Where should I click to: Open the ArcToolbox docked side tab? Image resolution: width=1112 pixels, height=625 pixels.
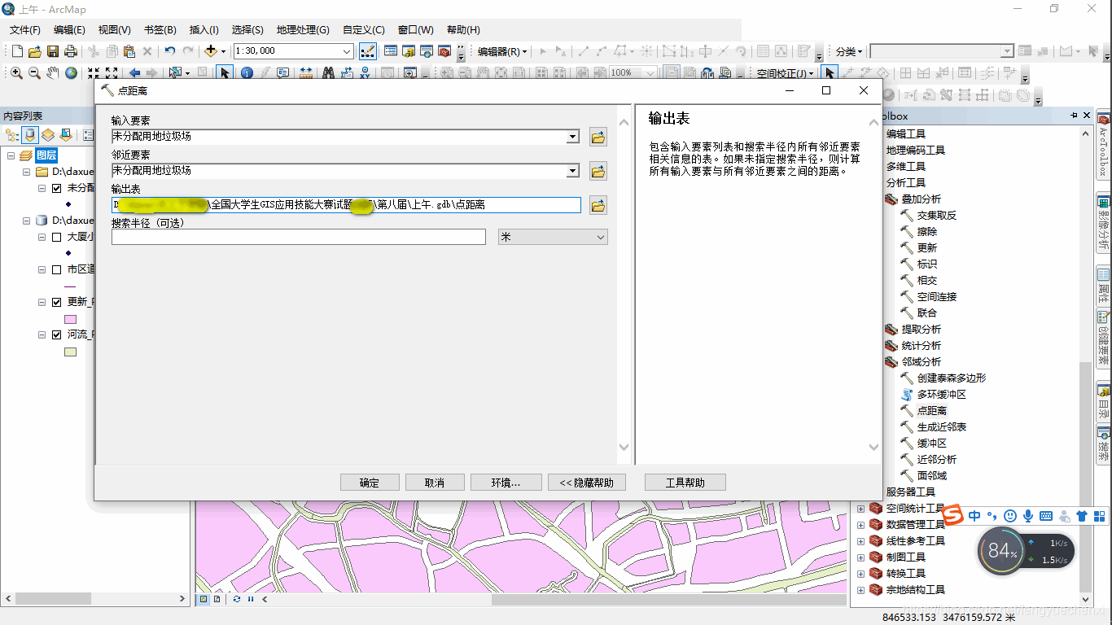click(1103, 146)
